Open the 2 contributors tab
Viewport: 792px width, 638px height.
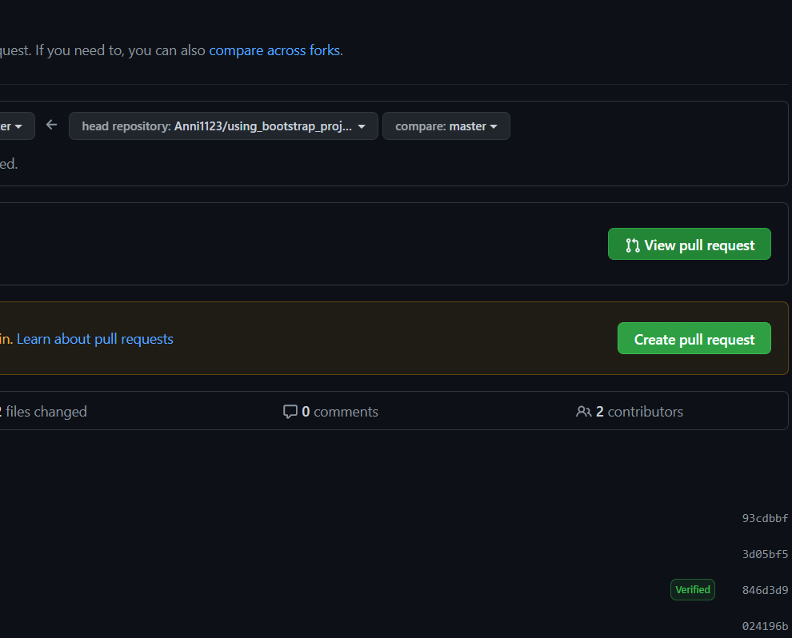[x=630, y=412]
